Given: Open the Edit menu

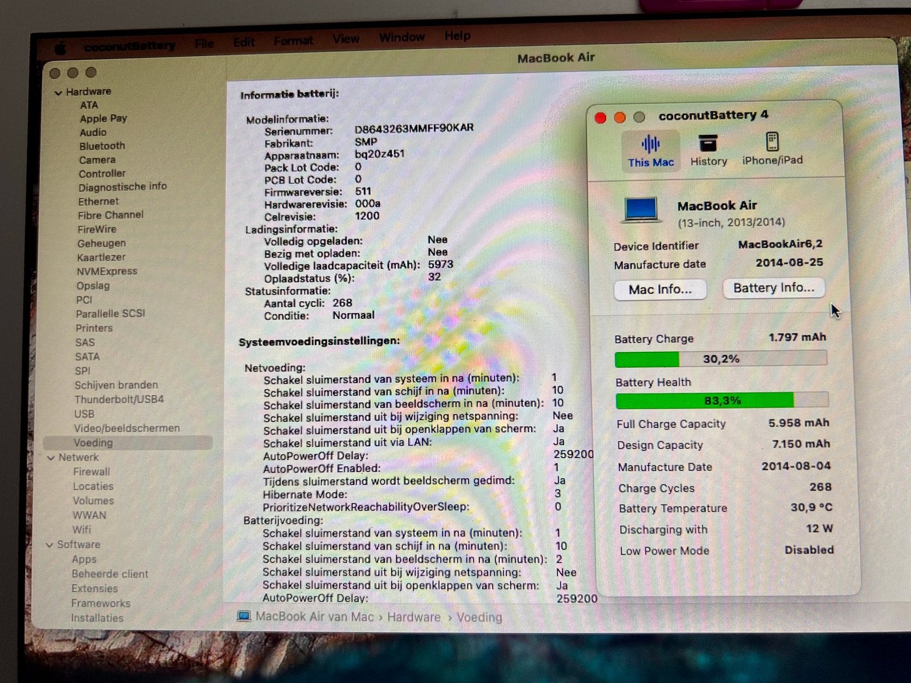Looking at the screenshot, I should click(244, 42).
